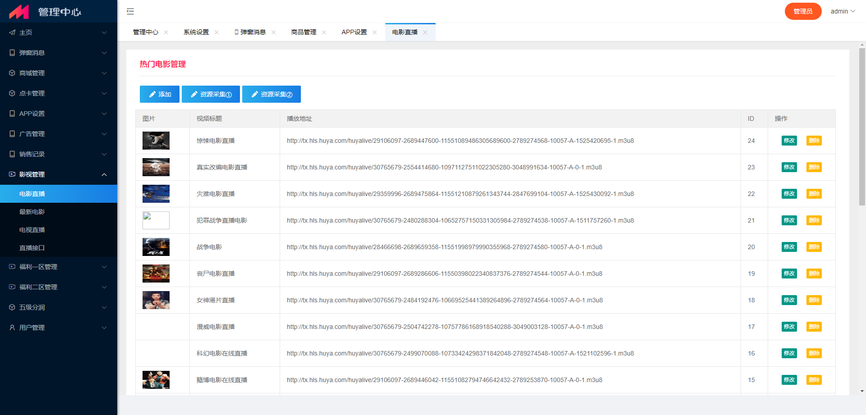Click the red M logo icon
Screen dimensions: 866x415
click(19, 12)
